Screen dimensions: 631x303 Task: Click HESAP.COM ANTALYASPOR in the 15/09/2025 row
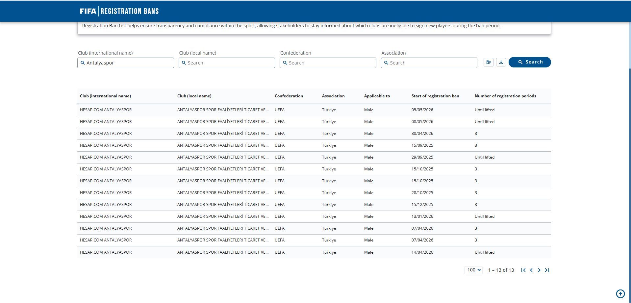[x=106, y=145]
